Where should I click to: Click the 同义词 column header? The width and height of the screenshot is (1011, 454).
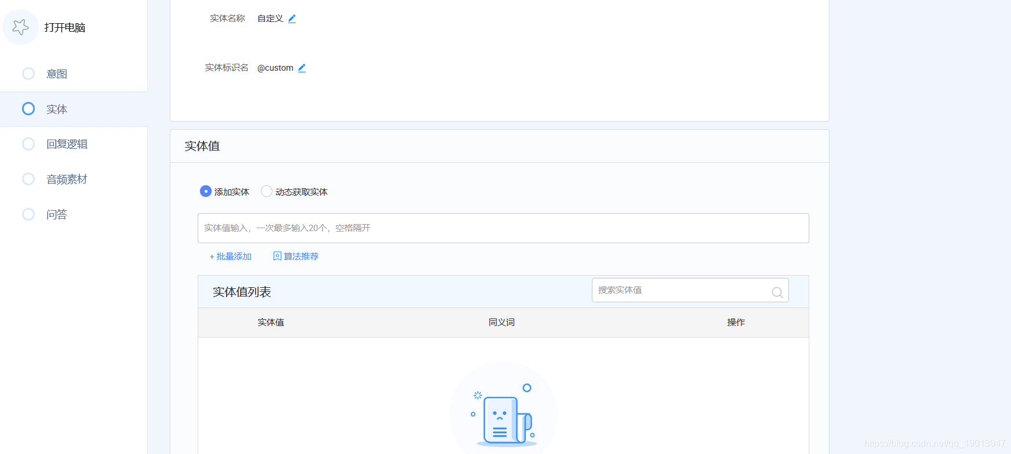501,323
